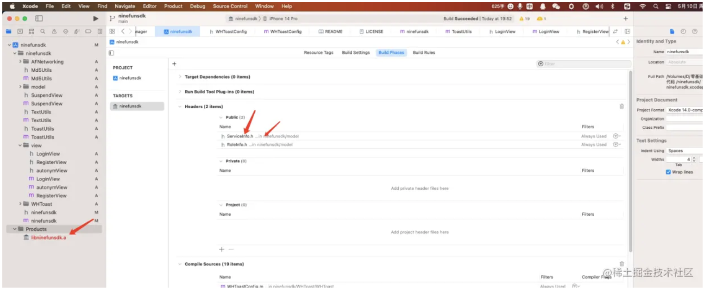704x289 pixels.
Task: Open the Issue navigator warning icon
Action: 54,31
